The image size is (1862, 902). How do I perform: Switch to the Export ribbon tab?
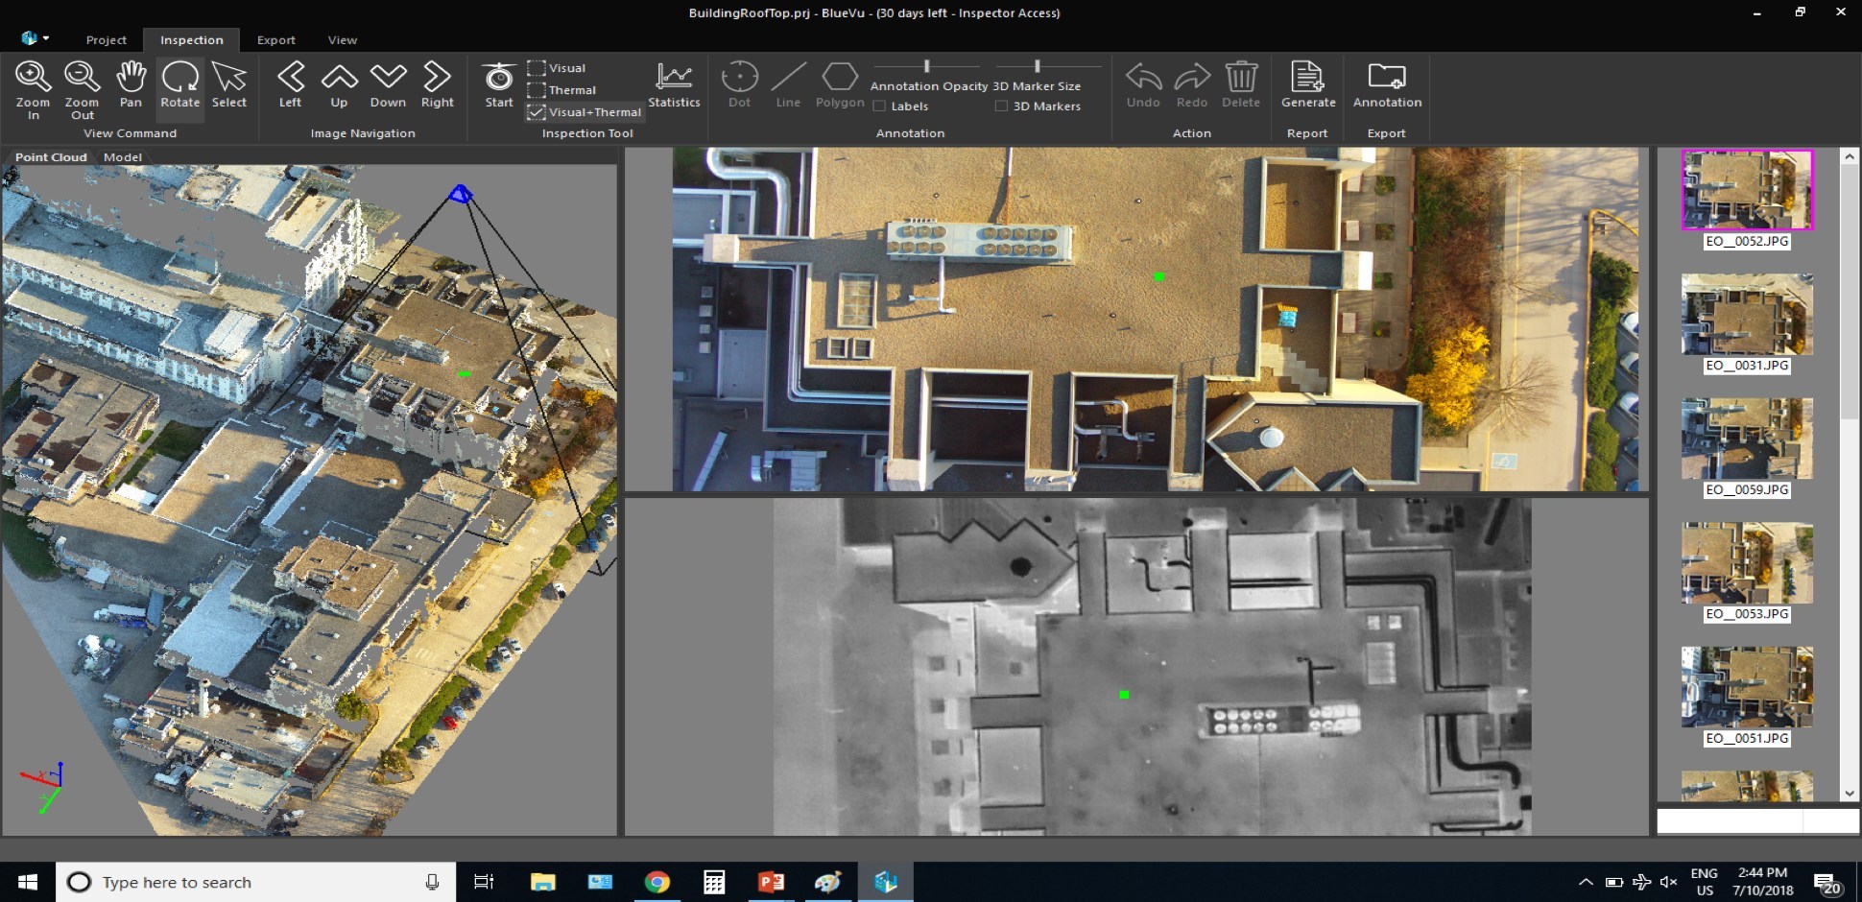275,40
